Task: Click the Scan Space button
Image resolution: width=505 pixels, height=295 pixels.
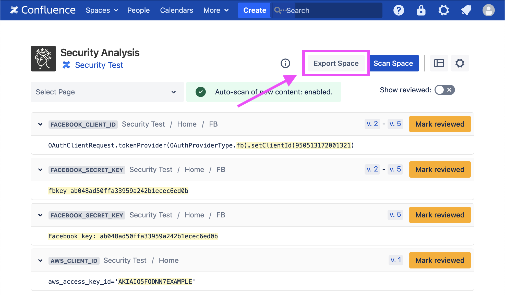Action: tap(393, 63)
